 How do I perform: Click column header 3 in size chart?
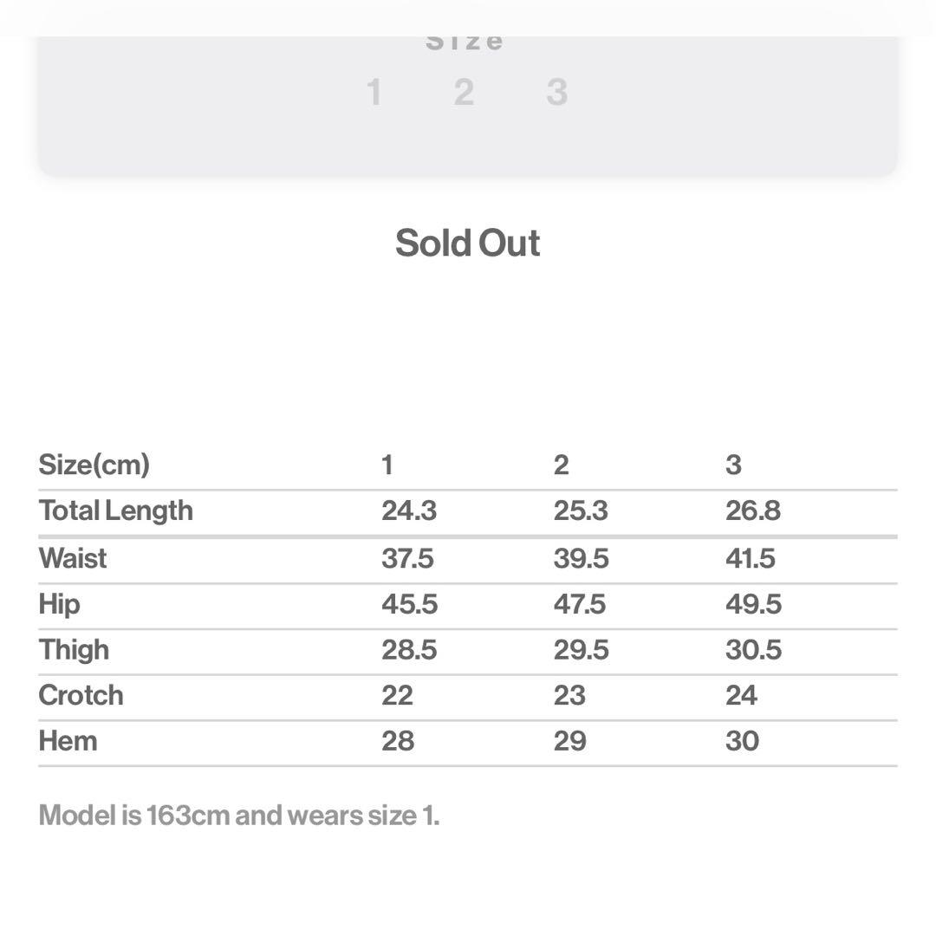pyautogui.click(x=733, y=465)
